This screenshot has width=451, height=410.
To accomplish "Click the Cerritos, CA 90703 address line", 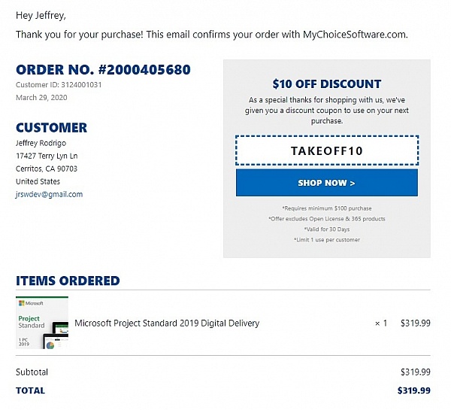I will pyautogui.click(x=47, y=169).
